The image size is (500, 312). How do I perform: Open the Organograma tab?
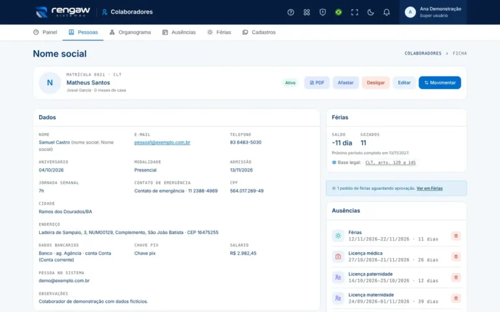click(130, 32)
